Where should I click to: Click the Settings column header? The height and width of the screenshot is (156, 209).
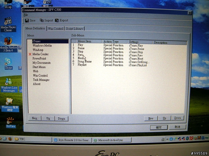(x=140, y=42)
